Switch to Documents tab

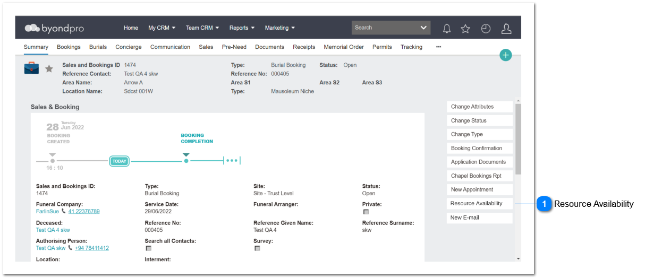point(269,47)
